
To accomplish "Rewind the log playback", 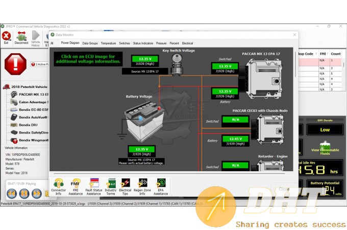I will coord(12,193).
